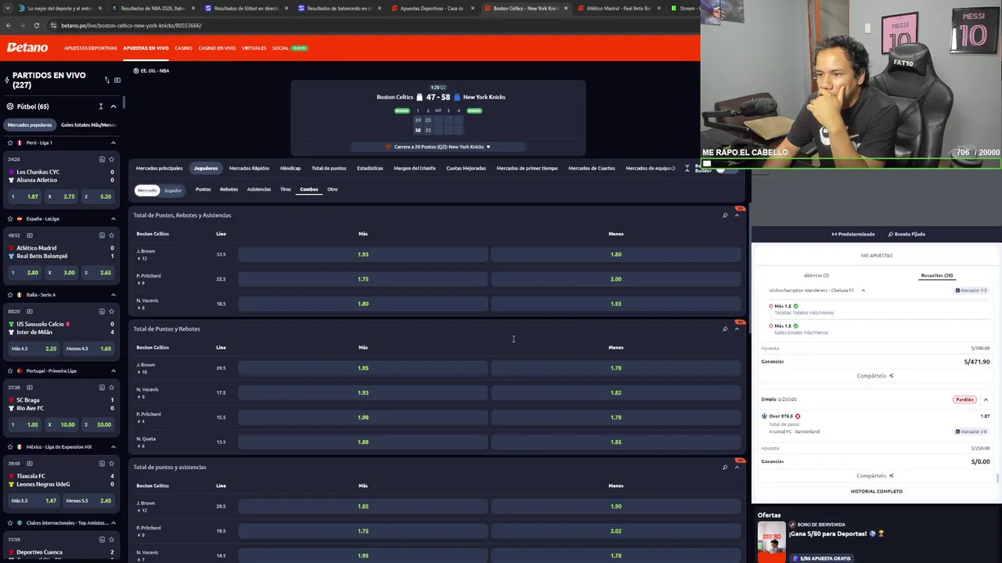Screen dimensions: 1002x563
Task: Collapse Total de Puntos, Rebotes y Asistencias
Action: [737, 215]
